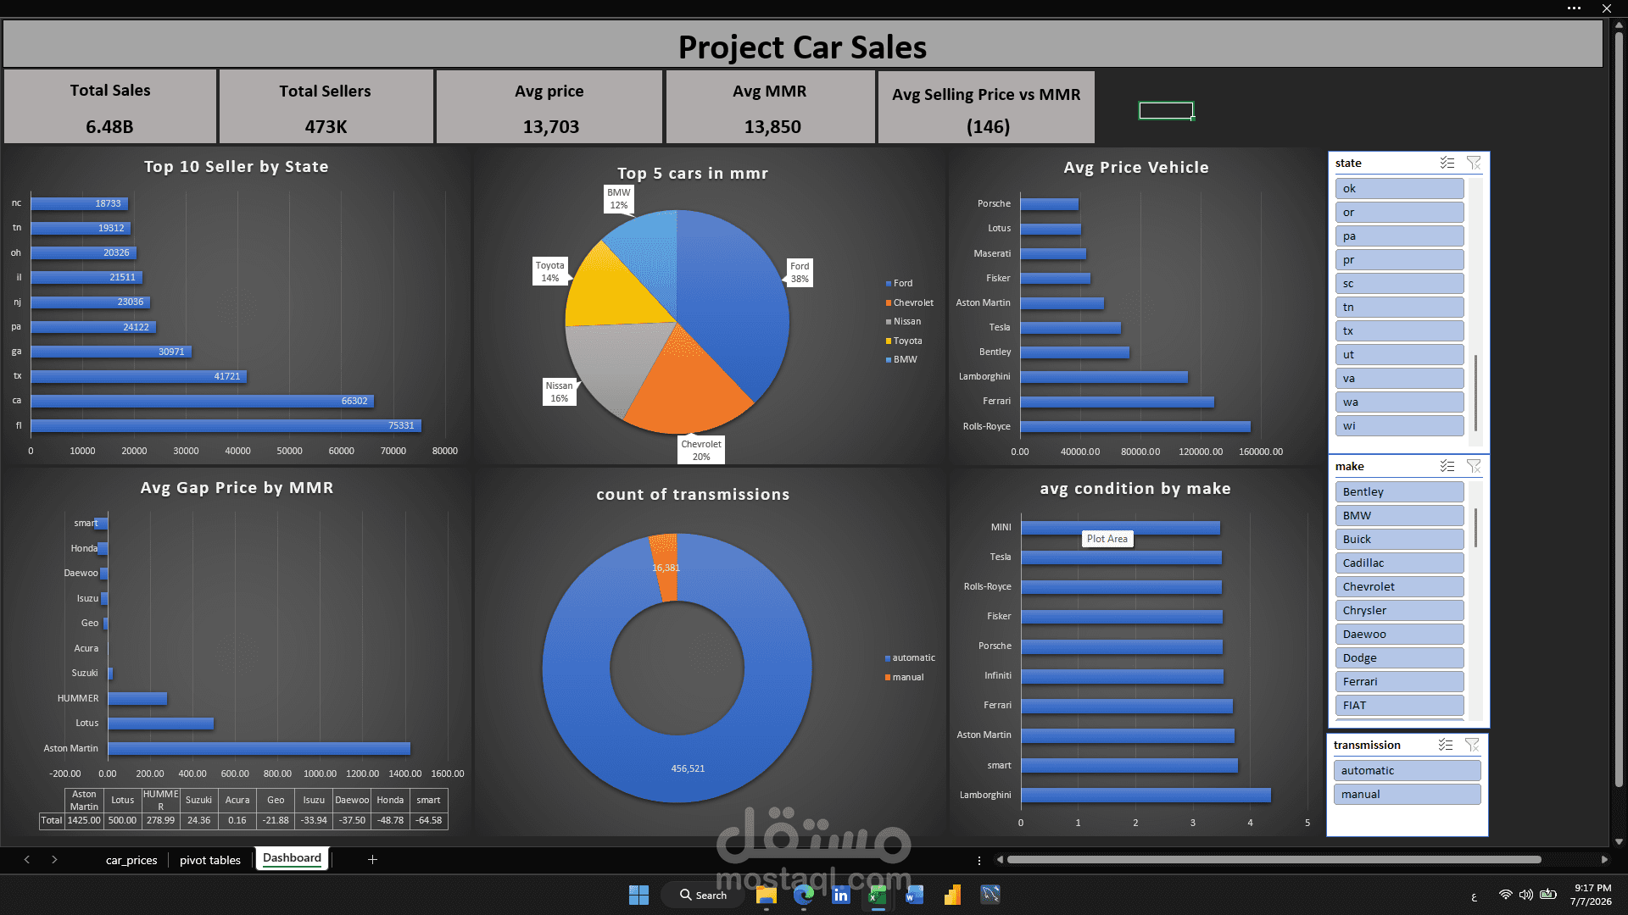The height and width of the screenshot is (915, 1628).
Task: Select the 'count of transmissions' chart title
Action: [693, 495]
